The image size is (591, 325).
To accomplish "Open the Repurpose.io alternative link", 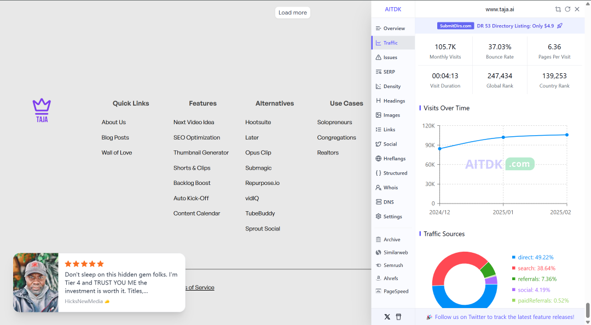I will (262, 183).
